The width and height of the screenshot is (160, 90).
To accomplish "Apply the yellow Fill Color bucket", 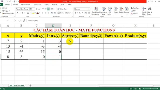I will click(33, 13).
